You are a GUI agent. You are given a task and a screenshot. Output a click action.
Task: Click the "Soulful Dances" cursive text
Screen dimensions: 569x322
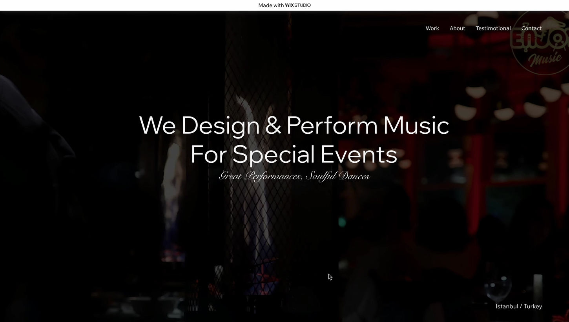click(x=337, y=176)
